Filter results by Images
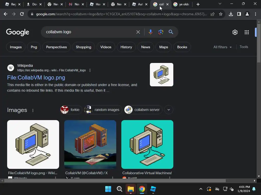 tap(16, 47)
